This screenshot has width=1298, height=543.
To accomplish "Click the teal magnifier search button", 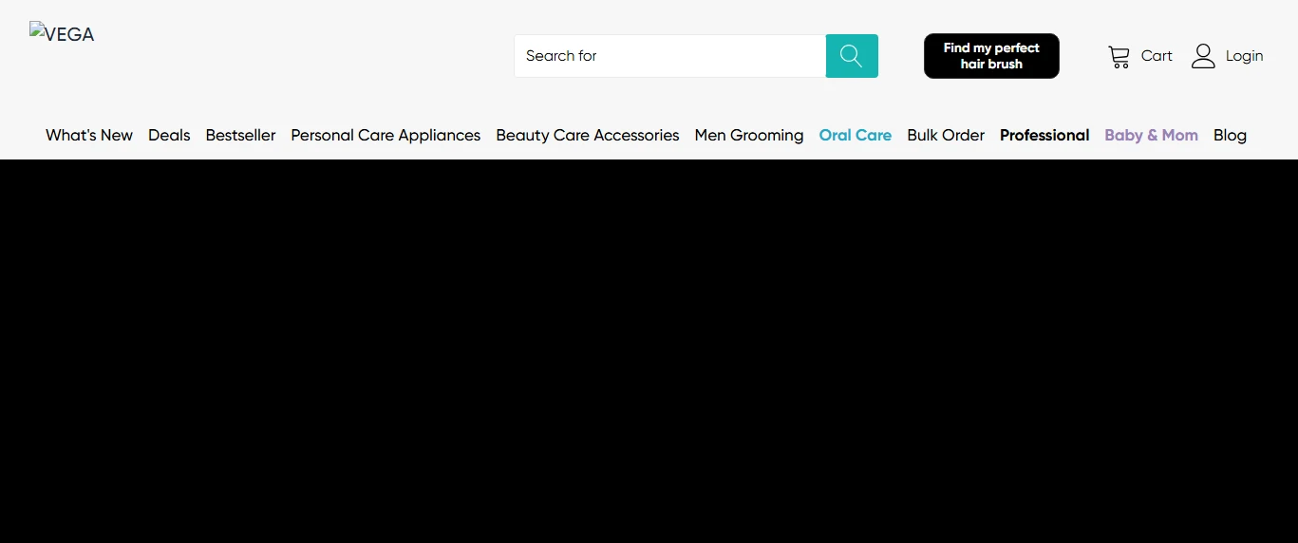I will coord(852,56).
